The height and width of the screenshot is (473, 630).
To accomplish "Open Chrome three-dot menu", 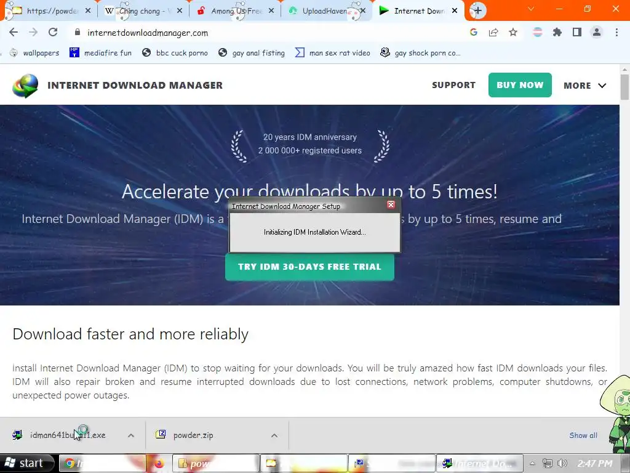I will click(x=616, y=32).
